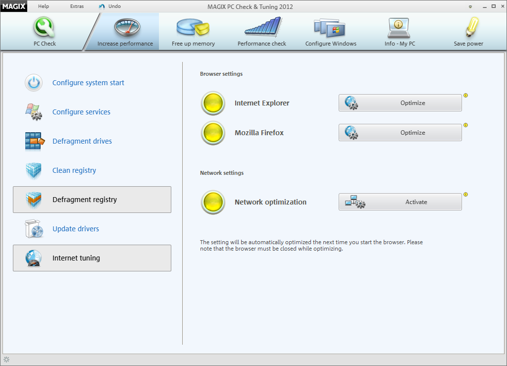Switch to the Save power tab

468,31
